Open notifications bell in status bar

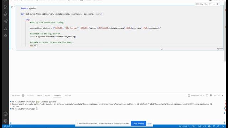(x=218, y=126)
